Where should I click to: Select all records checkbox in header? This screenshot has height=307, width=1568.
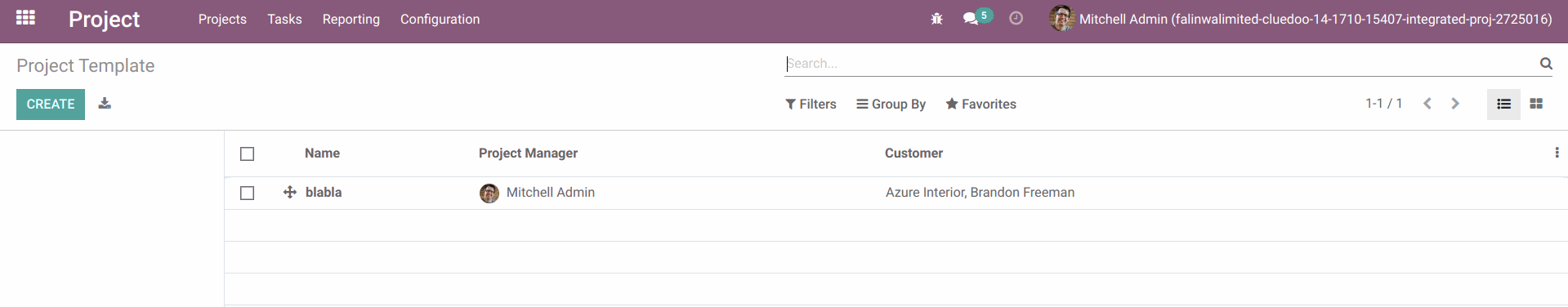coord(248,153)
